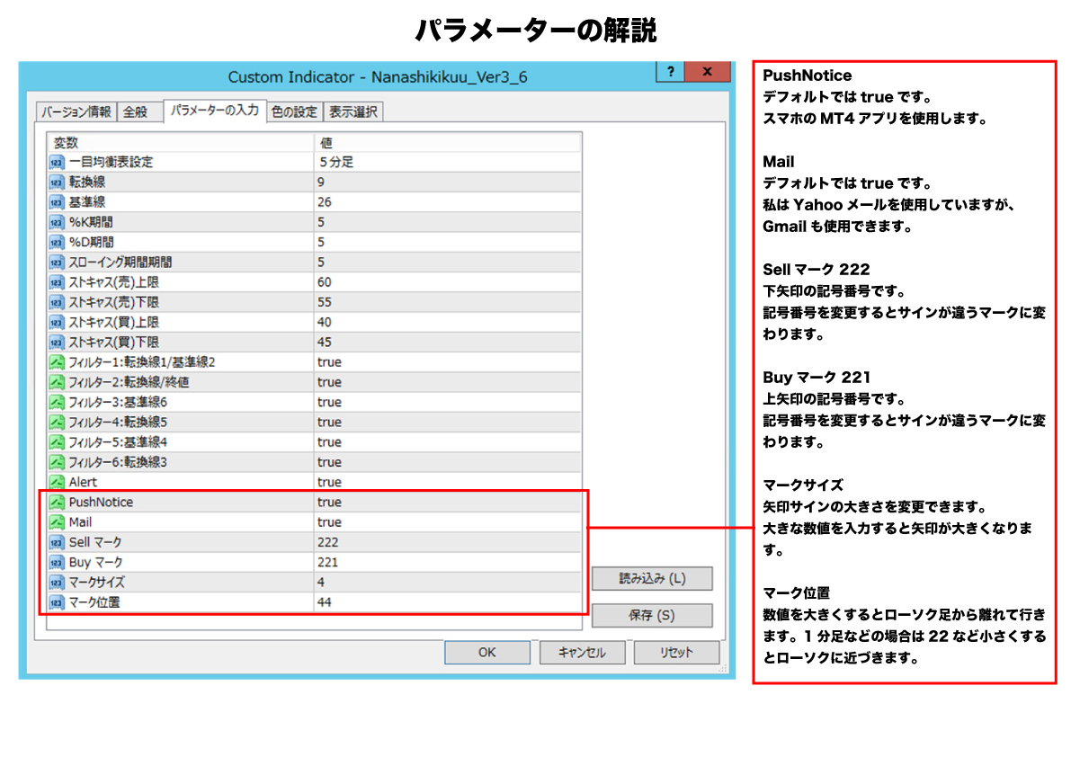Select the パラメーターの入力 tab
1071x757 pixels.
(x=215, y=111)
